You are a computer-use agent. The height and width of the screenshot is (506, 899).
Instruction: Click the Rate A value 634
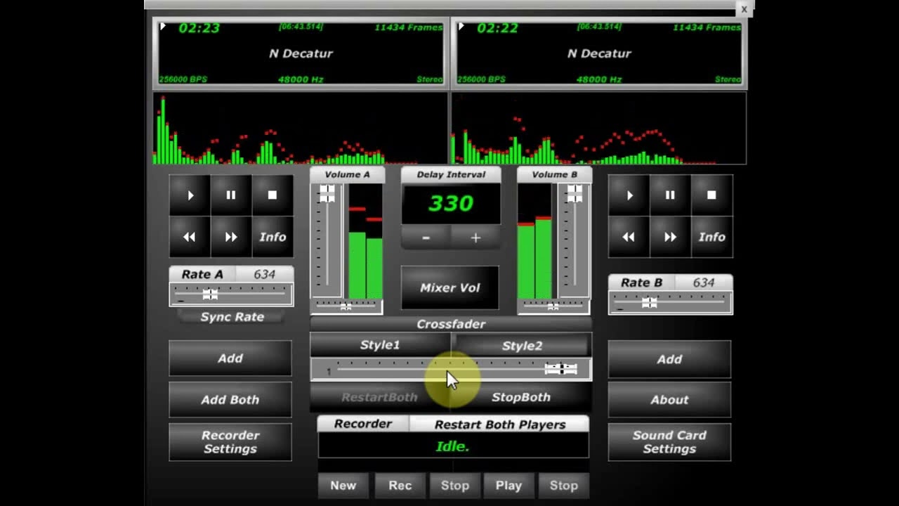coord(264,274)
